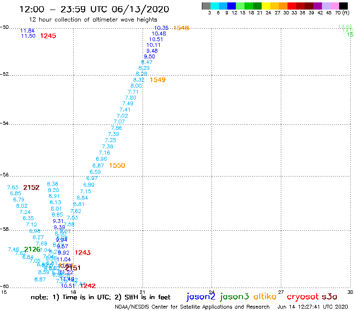Click the wave height value 10.48

pyautogui.click(x=159, y=33)
